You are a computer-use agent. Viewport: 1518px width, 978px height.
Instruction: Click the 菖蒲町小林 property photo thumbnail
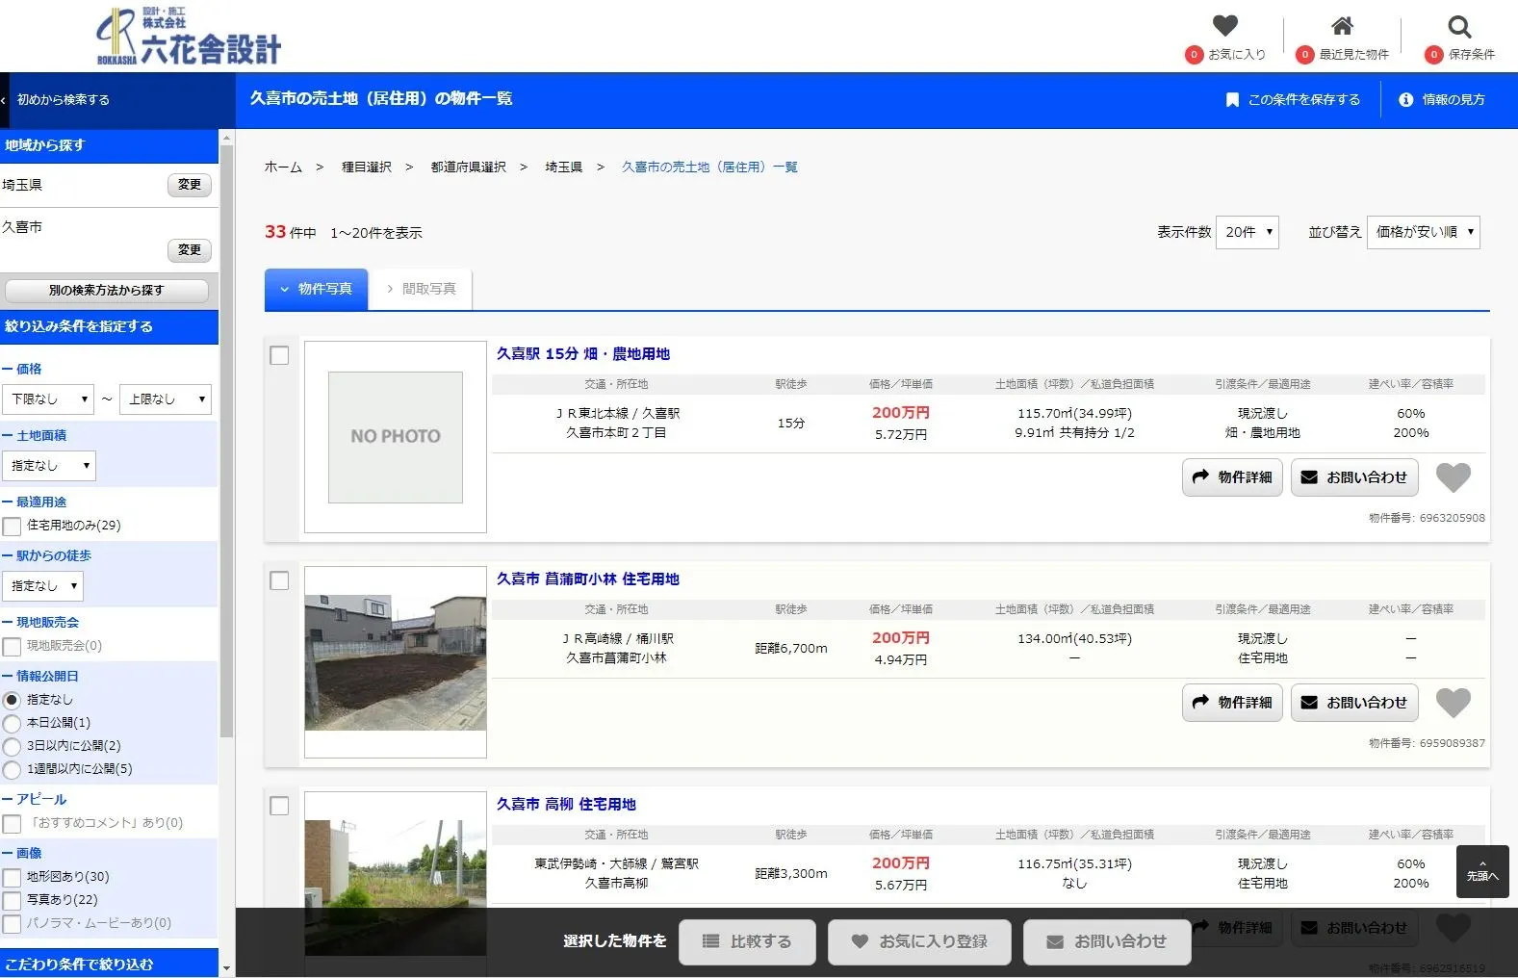395,662
